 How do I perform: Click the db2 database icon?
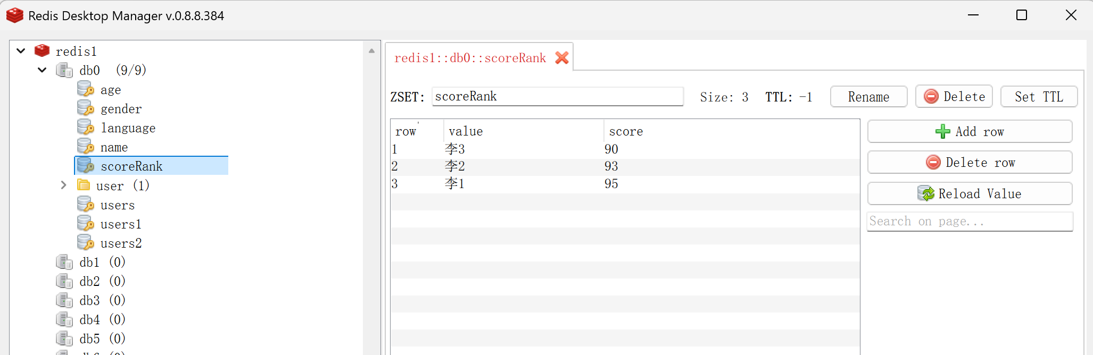tap(64, 281)
